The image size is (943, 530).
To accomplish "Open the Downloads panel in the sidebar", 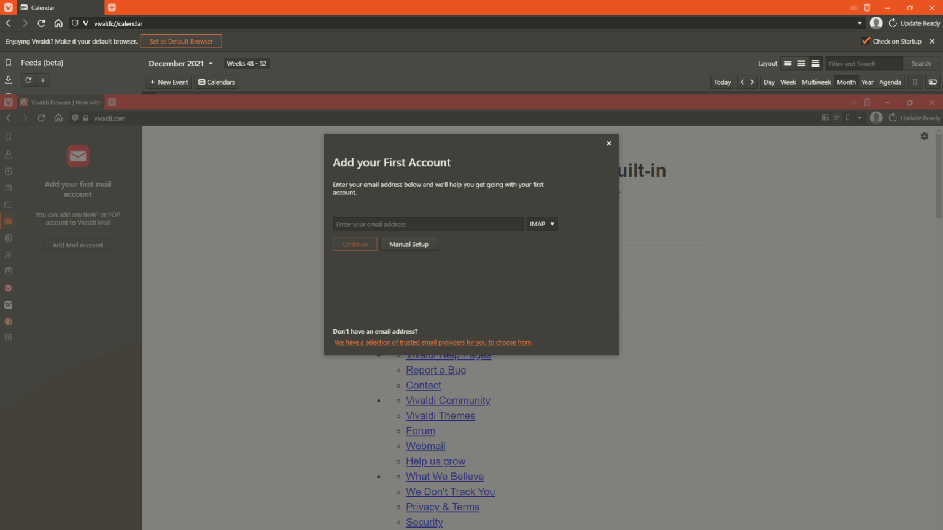I will click(8, 154).
